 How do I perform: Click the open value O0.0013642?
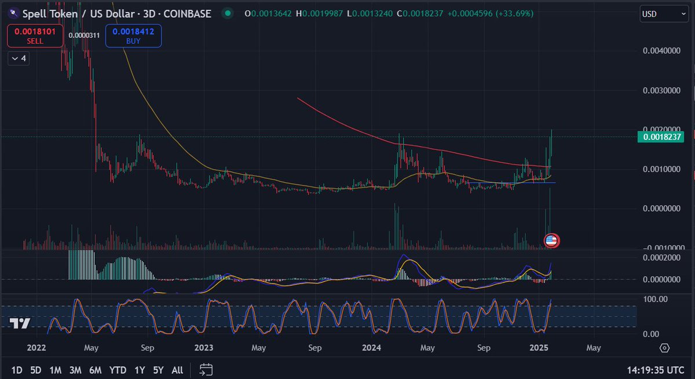269,13
